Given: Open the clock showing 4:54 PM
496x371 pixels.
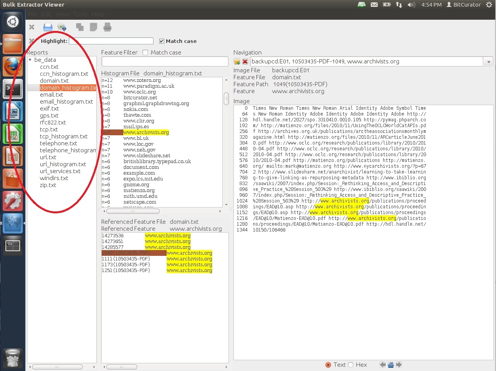Looking at the screenshot, I should (x=431, y=5).
